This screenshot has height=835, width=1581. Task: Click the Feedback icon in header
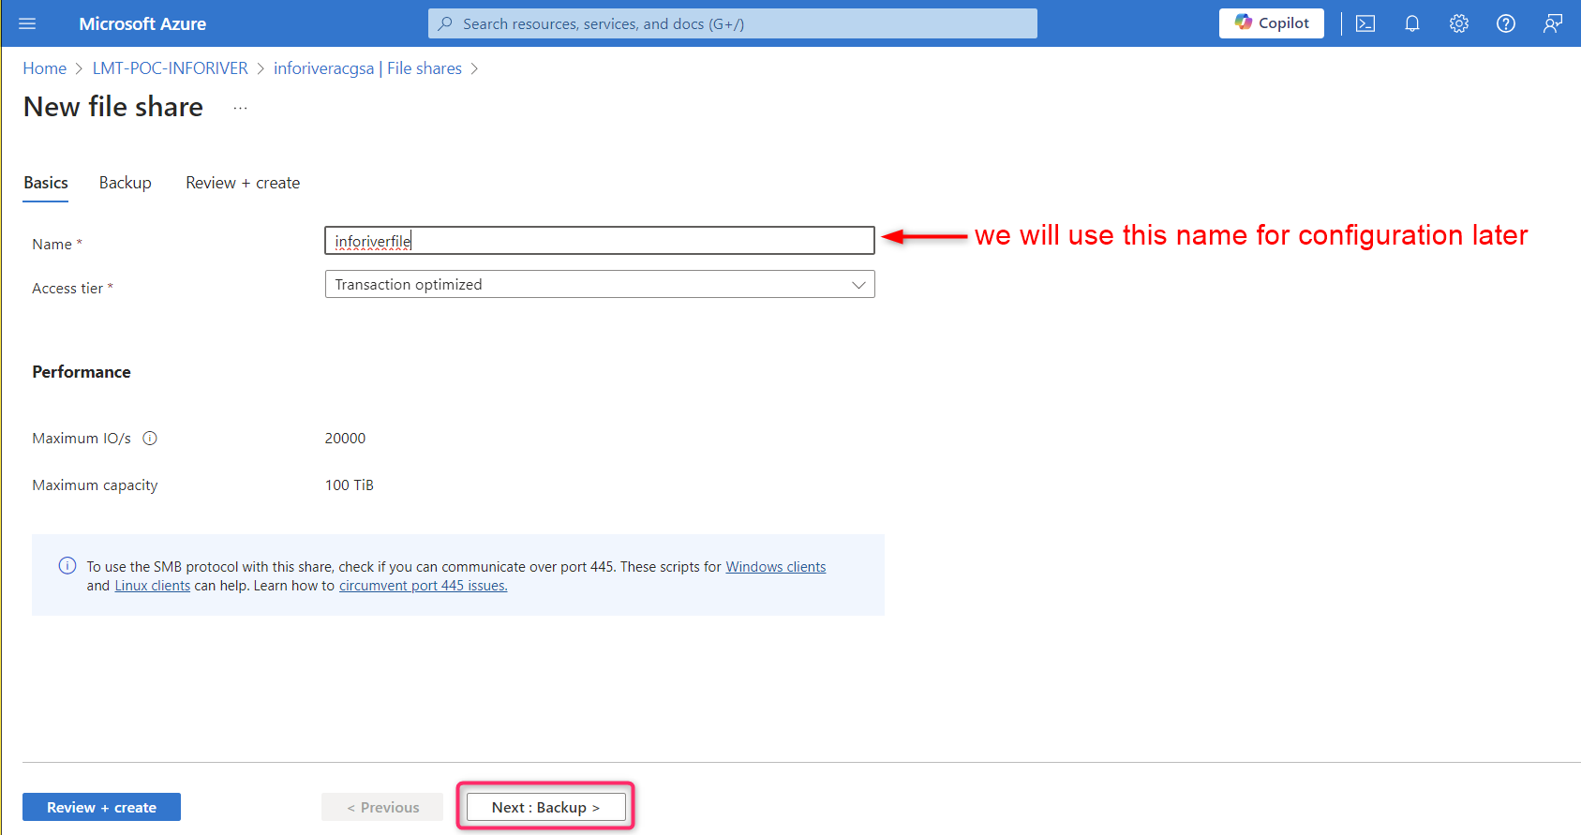(x=1553, y=23)
